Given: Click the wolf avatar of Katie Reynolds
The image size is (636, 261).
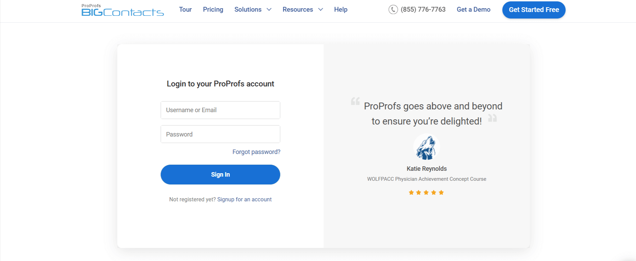Looking at the screenshot, I should (x=426, y=147).
